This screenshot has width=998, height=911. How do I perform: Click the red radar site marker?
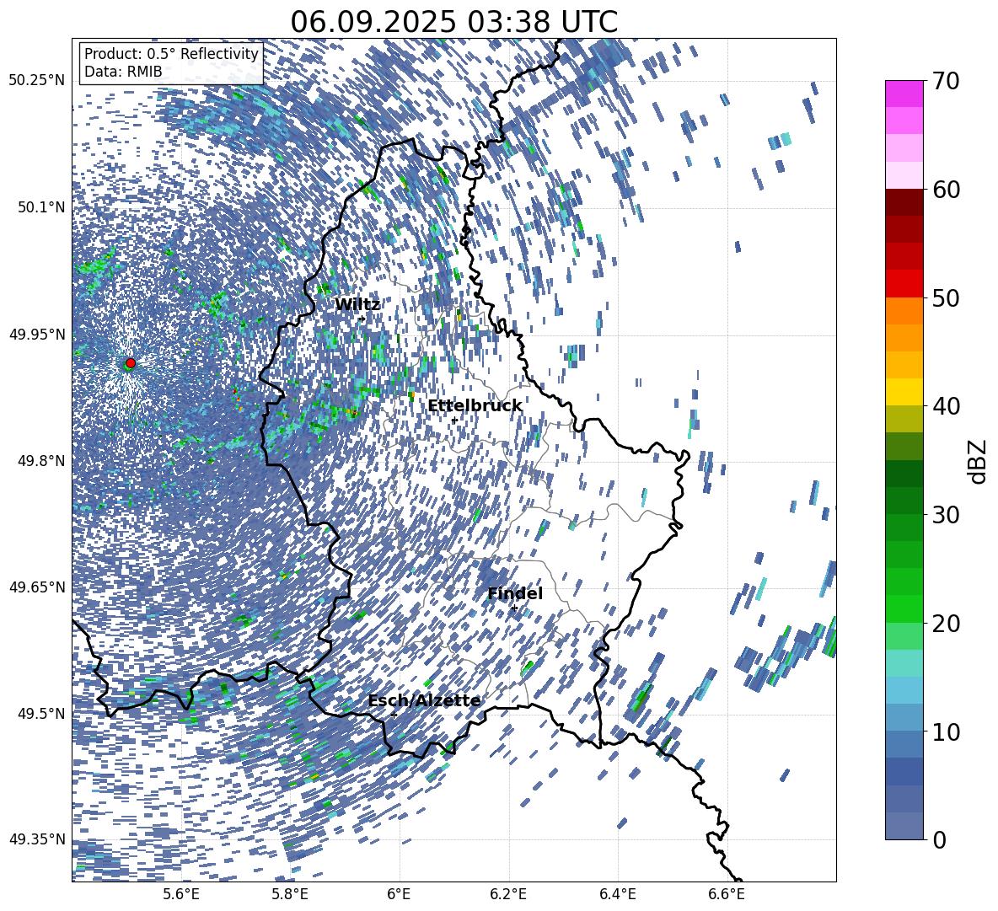[x=131, y=363]
